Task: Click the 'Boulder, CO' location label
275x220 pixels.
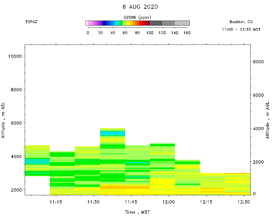Action: coord(241,22)
